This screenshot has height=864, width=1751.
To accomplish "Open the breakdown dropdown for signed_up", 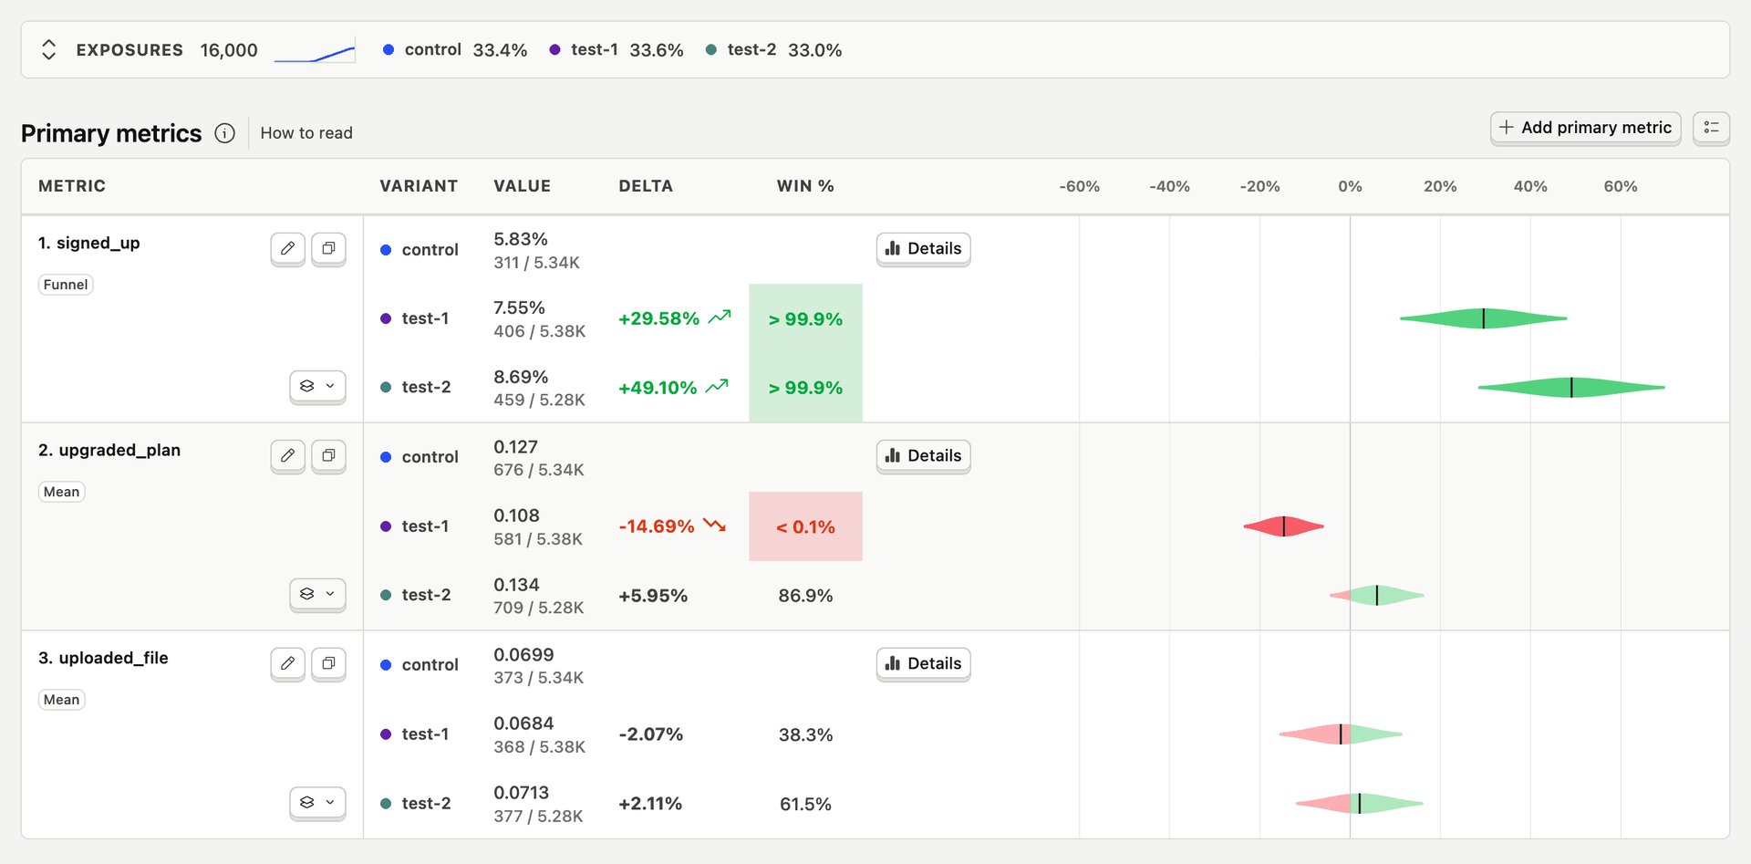I will click(317, 386).
